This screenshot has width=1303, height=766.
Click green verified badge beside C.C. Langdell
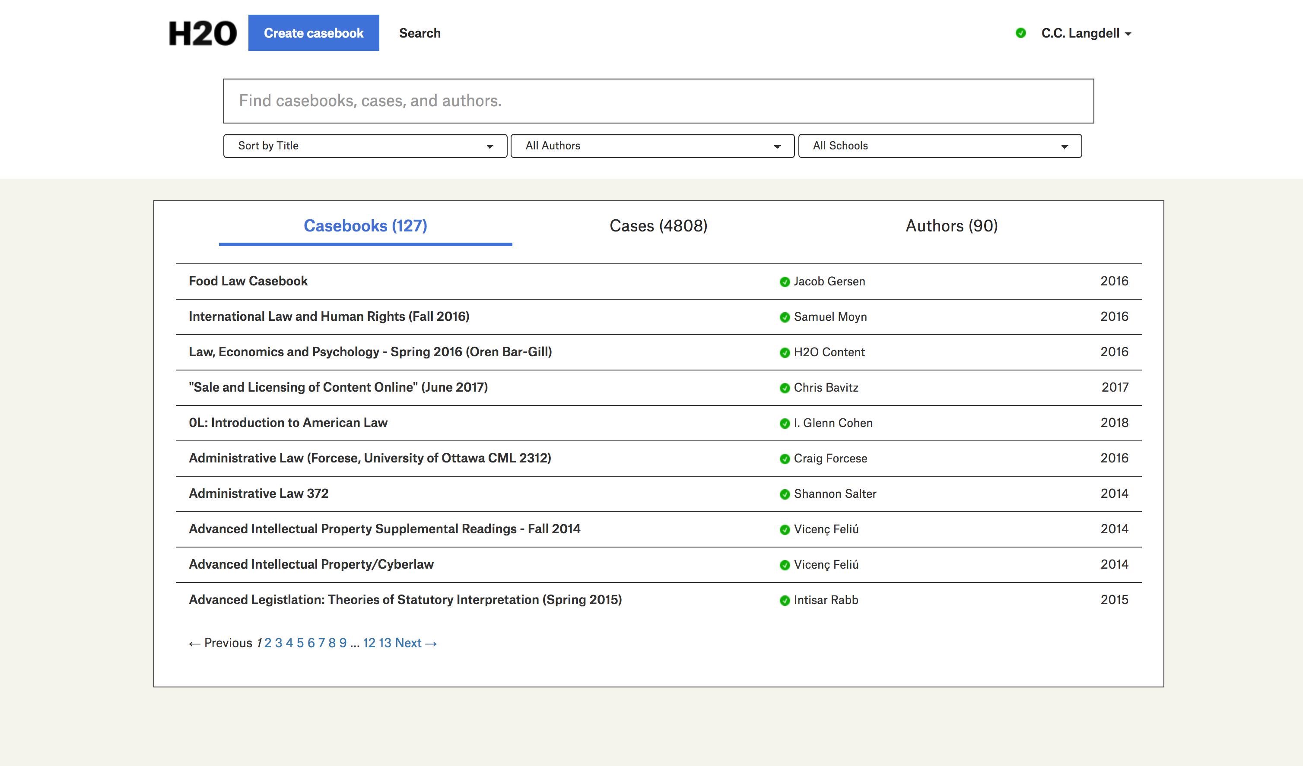coord(1020,33)
